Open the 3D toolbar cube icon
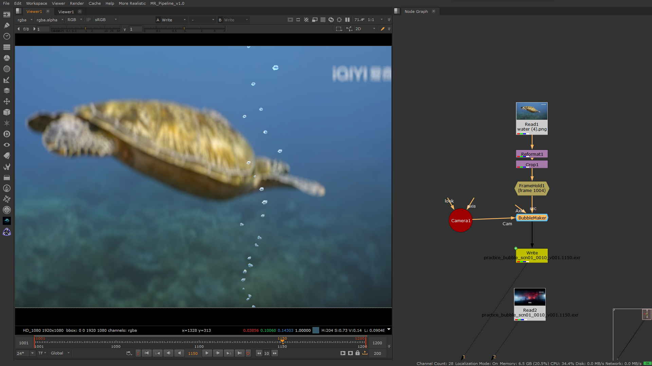Screen dimensions: 652x366 click(6, 112)
